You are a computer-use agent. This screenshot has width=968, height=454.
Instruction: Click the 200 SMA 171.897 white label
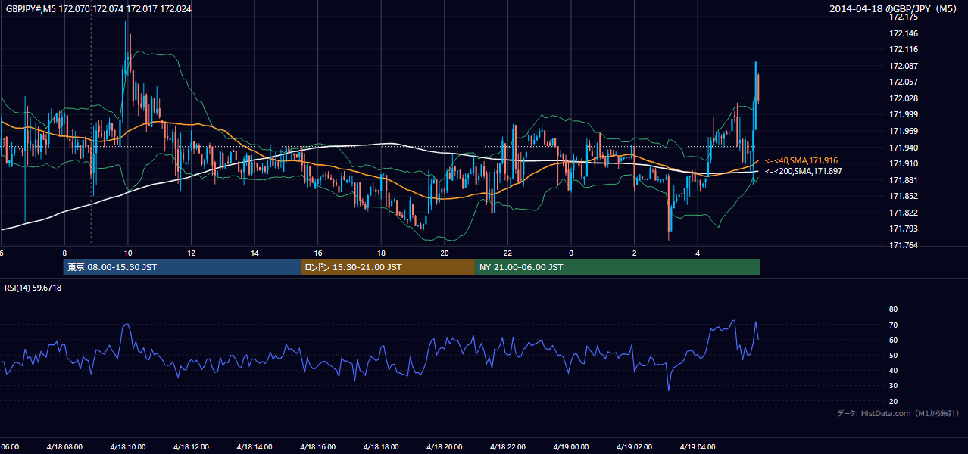click(x=802, y=172)
